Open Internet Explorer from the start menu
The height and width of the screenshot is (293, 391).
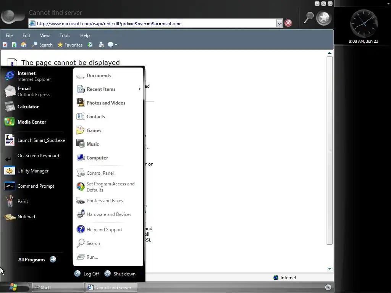34,76
